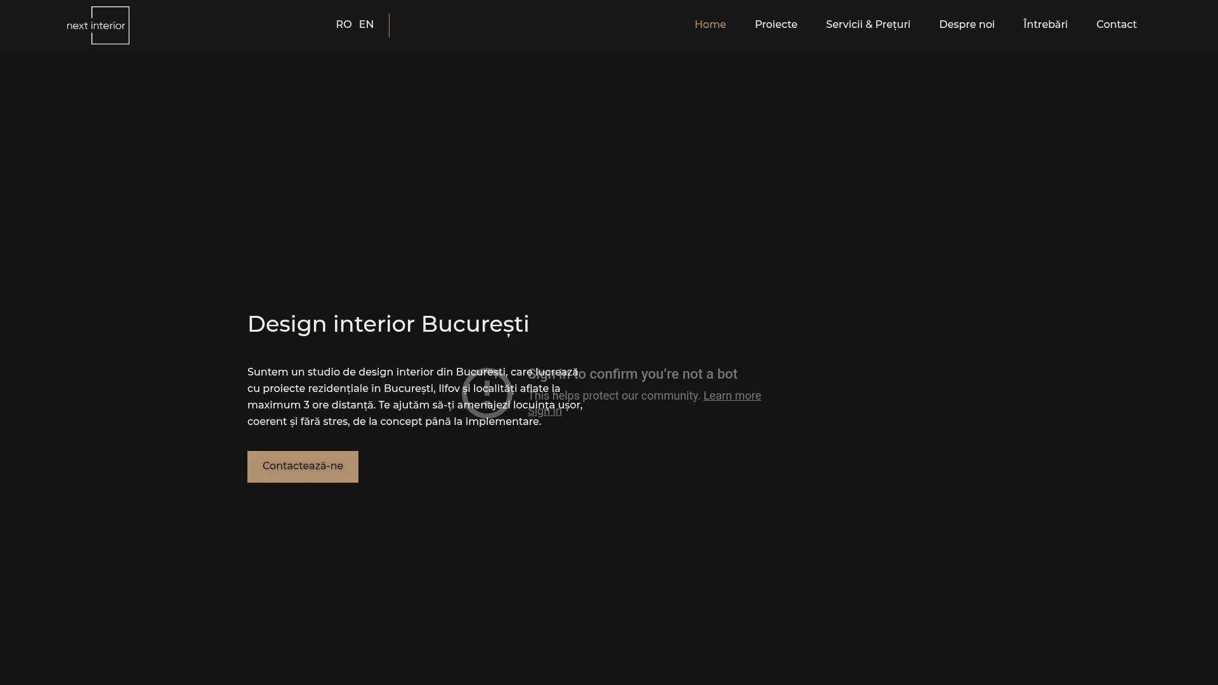The width and height of the screenshot is (1218, 685).
Task: Switch language to EN
Action: click(x=366, y=25)
